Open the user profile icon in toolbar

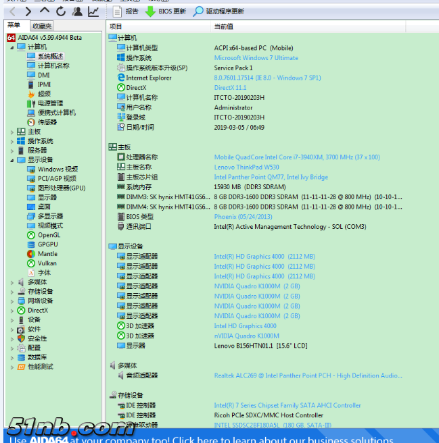click(x=77, y=11)
